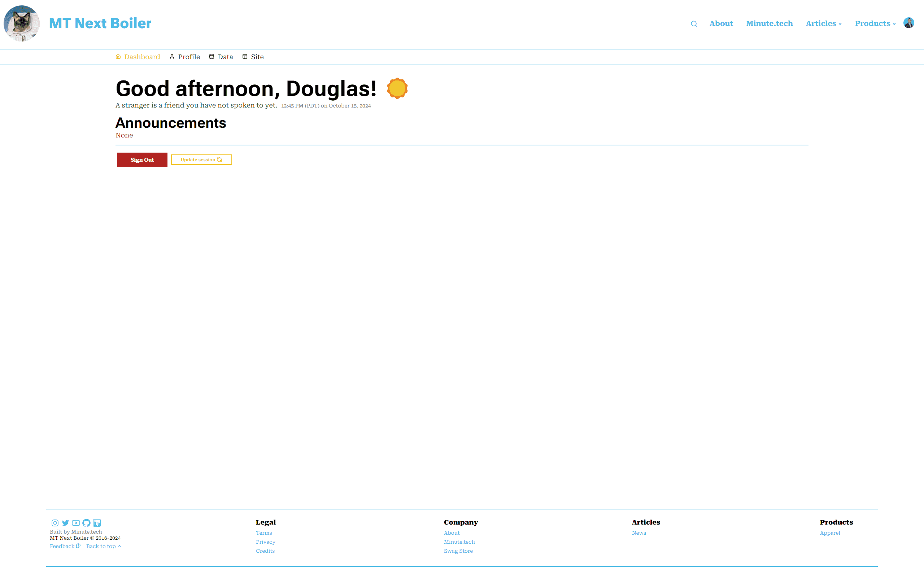The width and height of the screenshot is (924, 574).
Task: Click the LinkedIn icon in footer
Action: coord(97,523)
